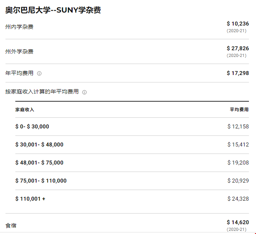Select the income range $ 110,001 +
Image resolution: width=256 pixels, height=234 pixels.
coord(30,199)
